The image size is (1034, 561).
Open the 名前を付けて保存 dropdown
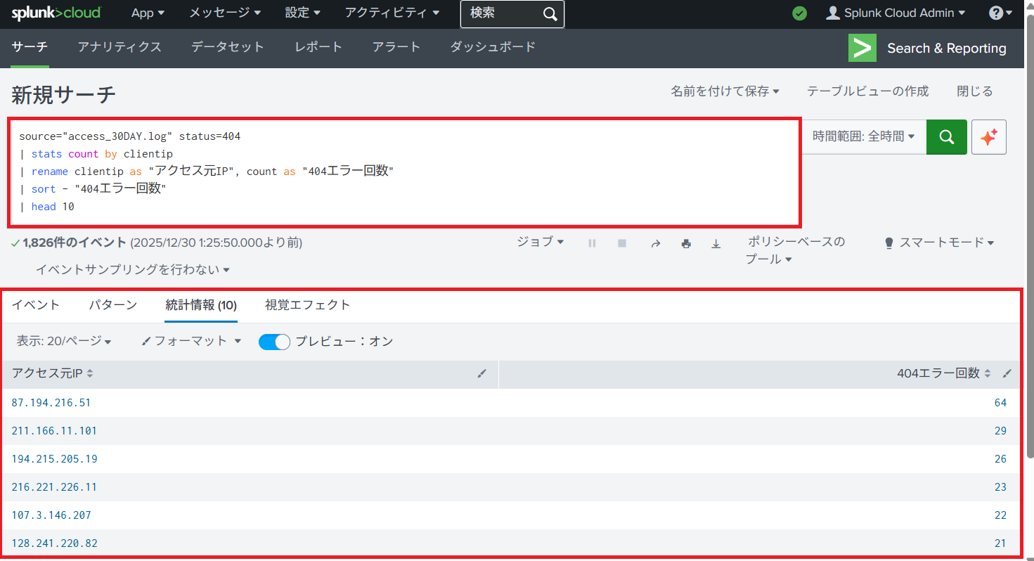[725, 91]
